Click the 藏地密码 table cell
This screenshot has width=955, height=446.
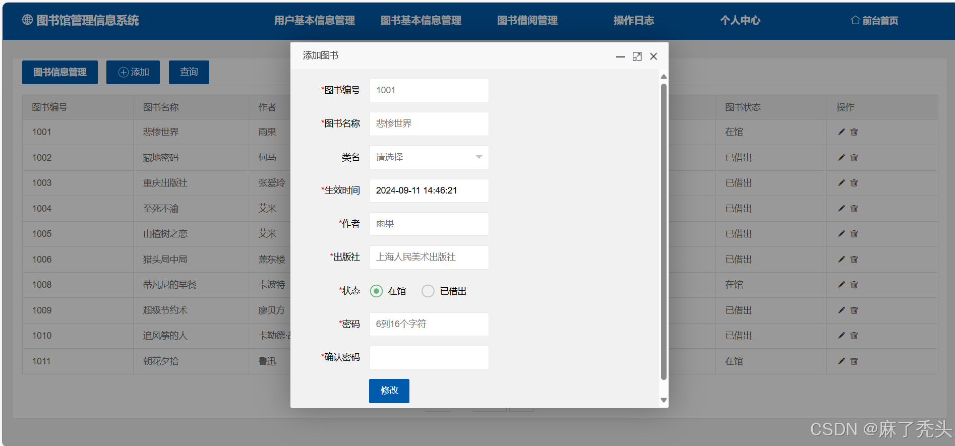(191, 158)
